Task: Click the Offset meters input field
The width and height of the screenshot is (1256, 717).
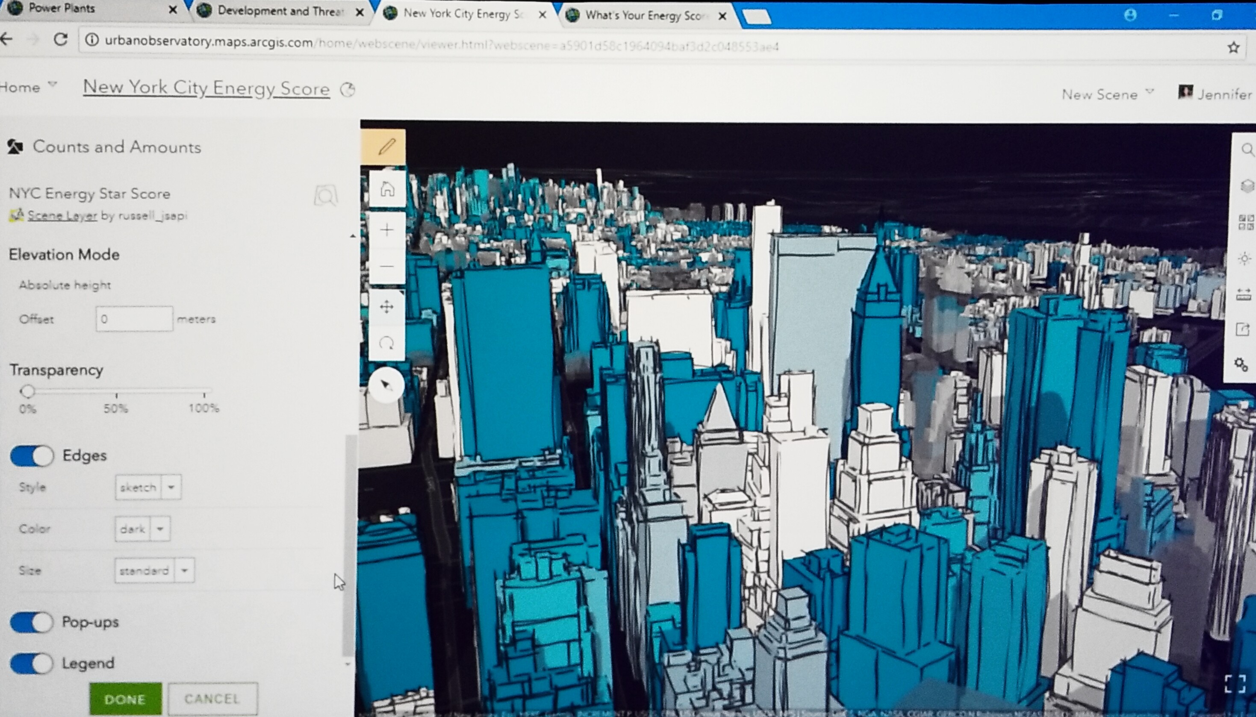Action: (x=135, y=319)
